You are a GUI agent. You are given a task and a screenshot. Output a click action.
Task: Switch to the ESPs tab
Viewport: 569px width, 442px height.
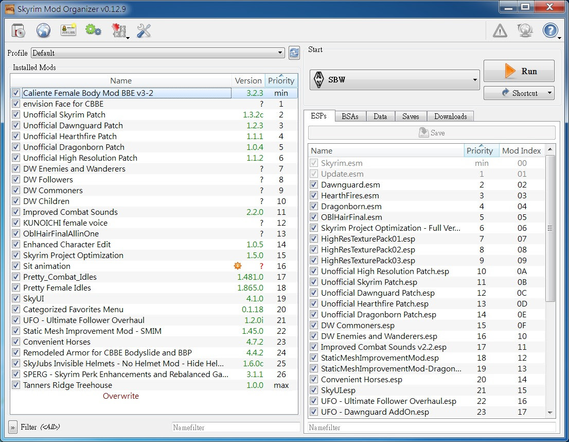pyautogui.click(x=318, y=116)
